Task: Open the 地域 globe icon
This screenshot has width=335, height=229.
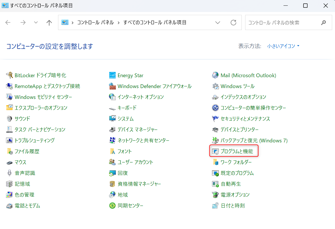Action: [112, 195]
